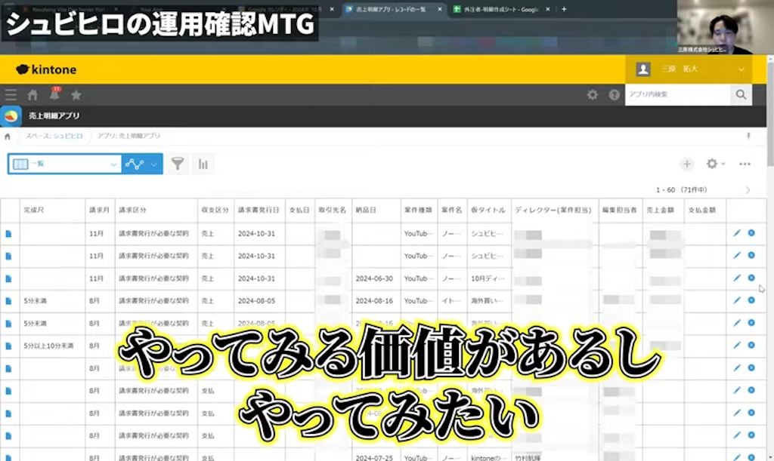Click the kintone logo
Viewport: 774px width, 461px height.
46,69
